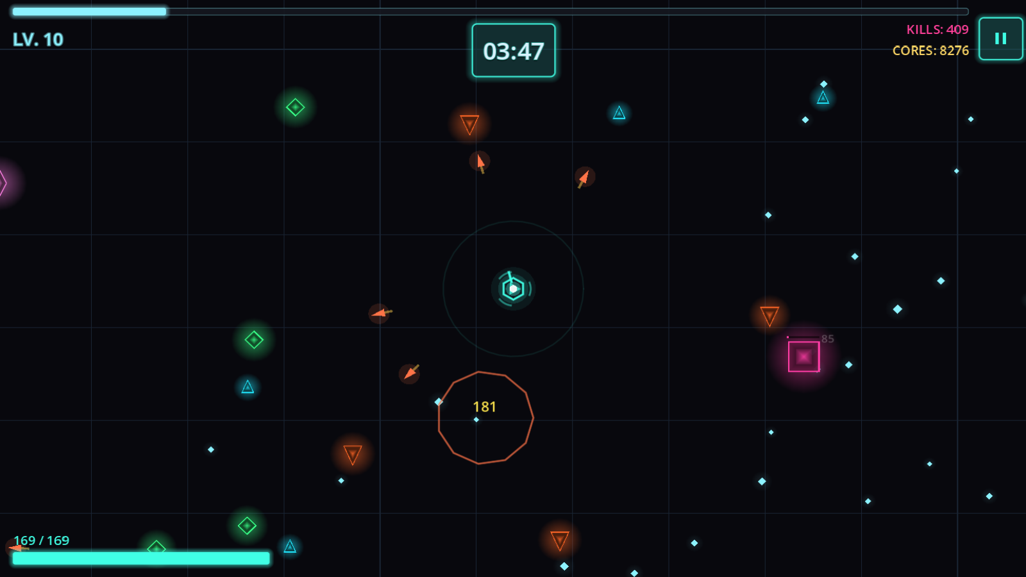
Task: Click the KILLS: 409 counter
Action: coord(937,29)
